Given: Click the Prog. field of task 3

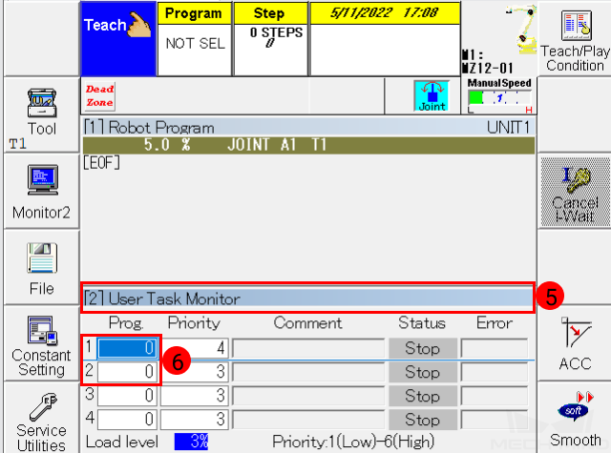Looking at the screenshot, I should (127, 396).
